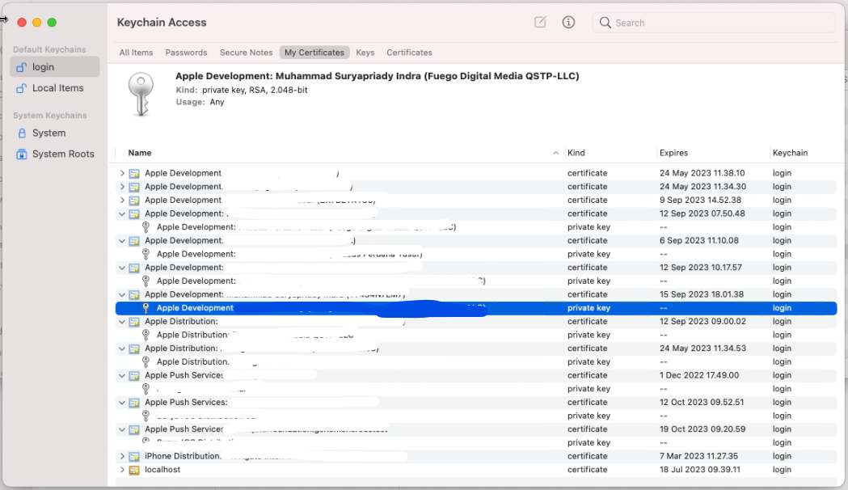Click the unlocked padlock icon beside login
The image size is (848, 490).
[x=22, y=67]
